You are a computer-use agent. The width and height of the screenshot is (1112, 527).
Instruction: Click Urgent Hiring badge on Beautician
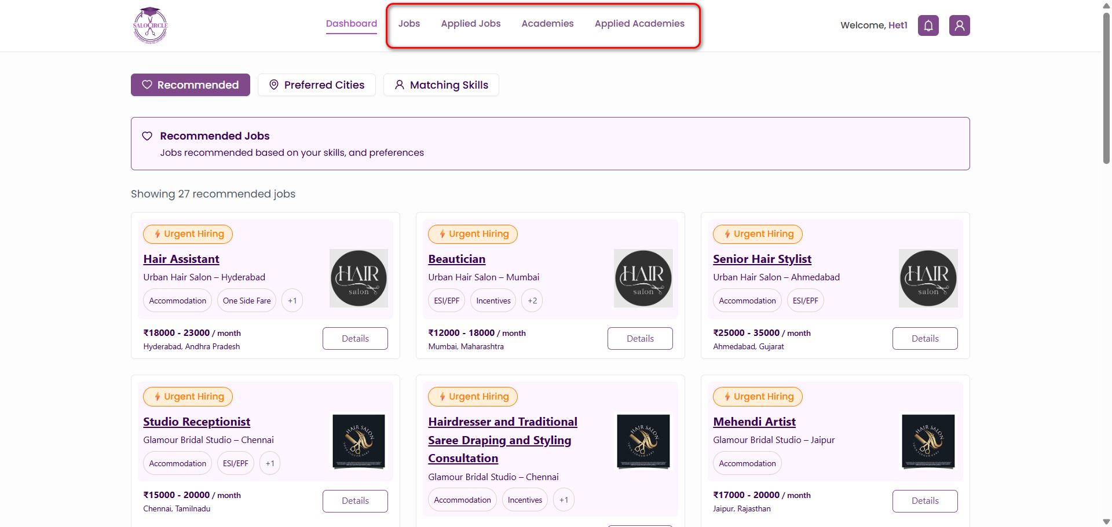tap(473, 234)
